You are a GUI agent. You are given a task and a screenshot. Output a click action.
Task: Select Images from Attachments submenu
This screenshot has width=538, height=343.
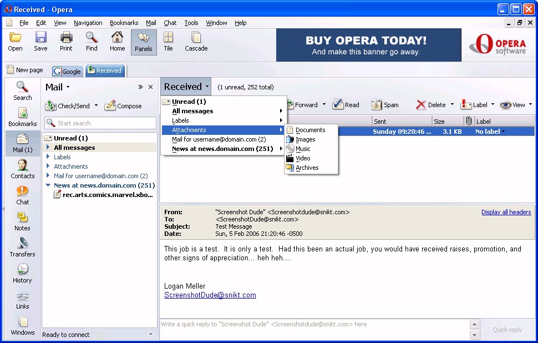tap(305, 139)
